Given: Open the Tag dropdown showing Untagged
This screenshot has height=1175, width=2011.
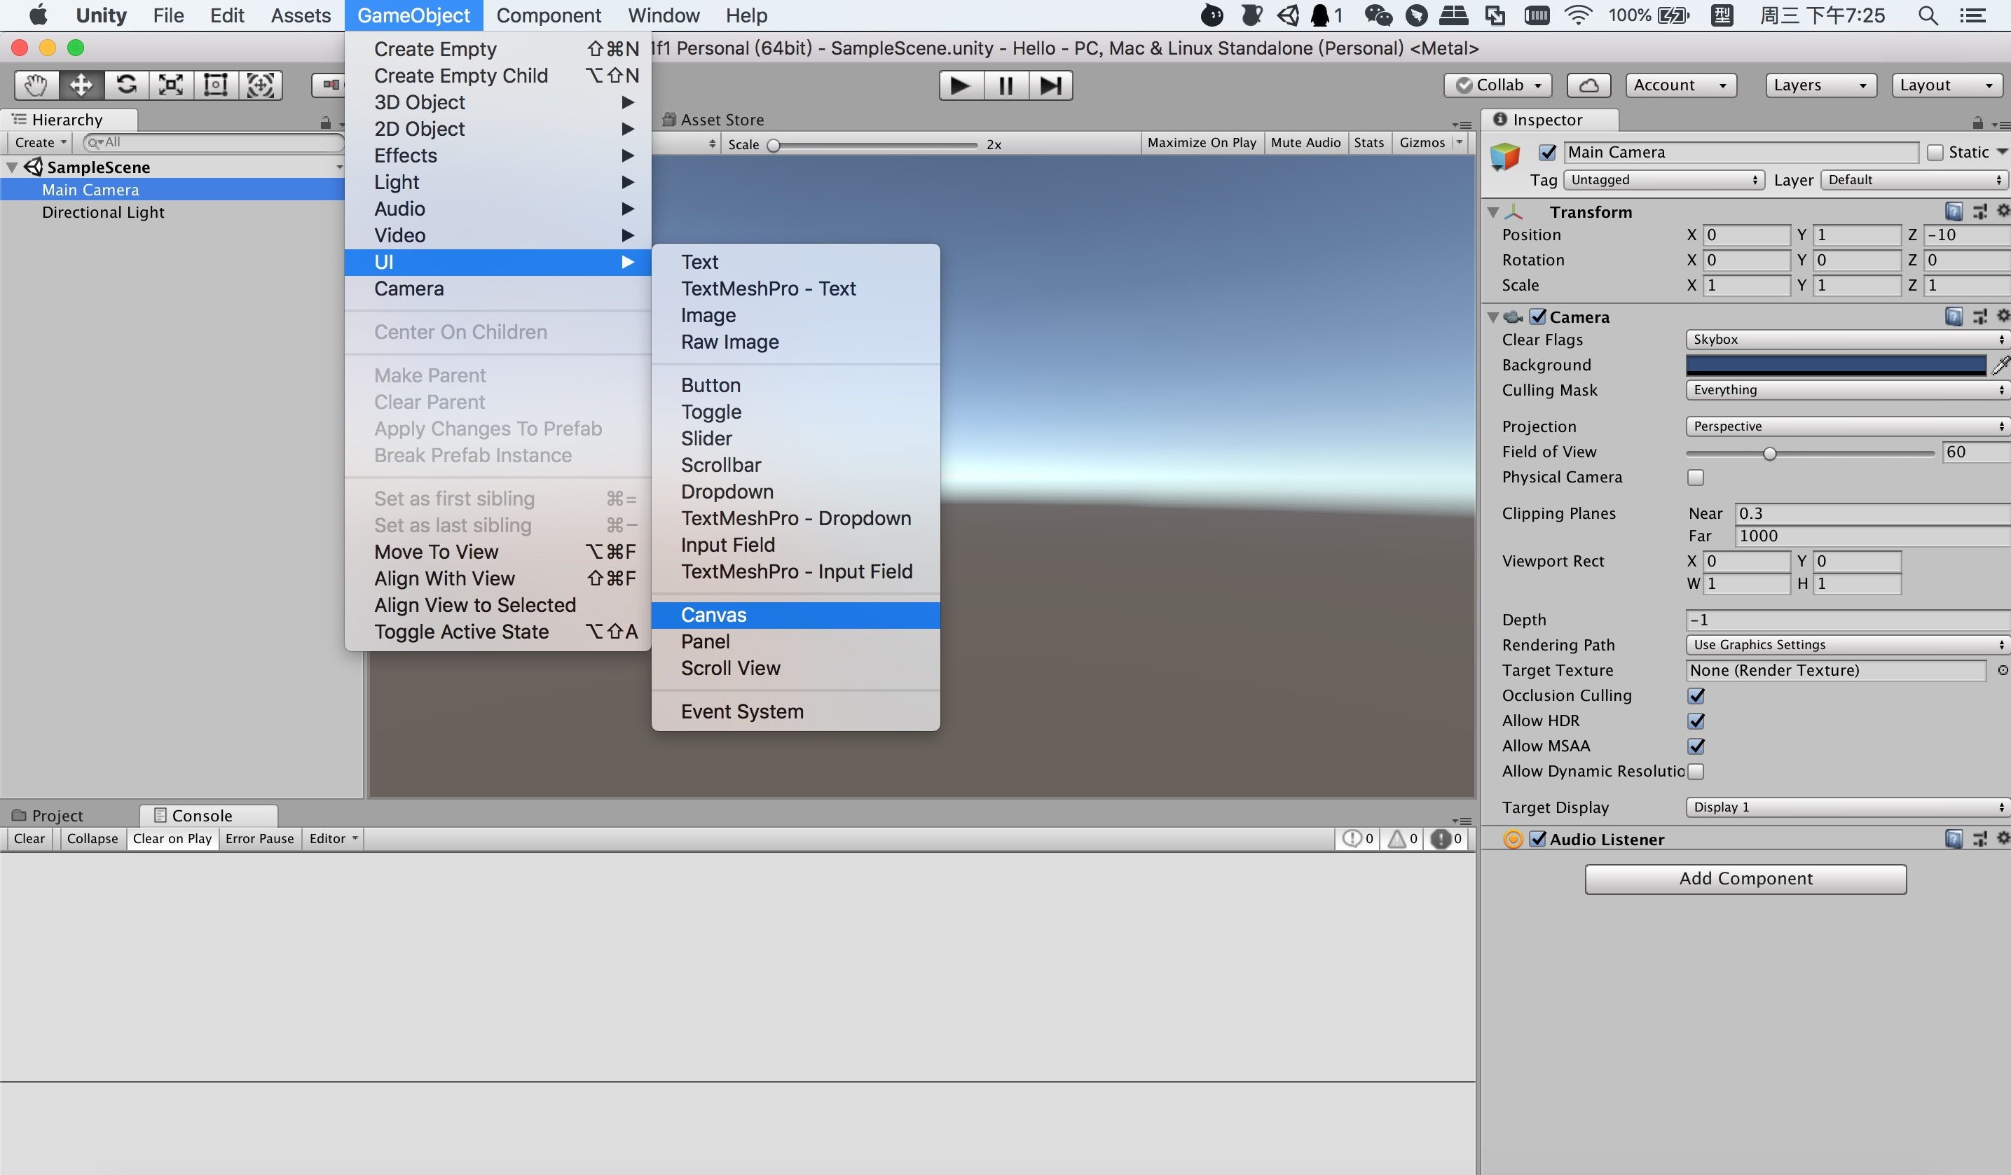Looking at the screenshot, I should [1664, 179].
